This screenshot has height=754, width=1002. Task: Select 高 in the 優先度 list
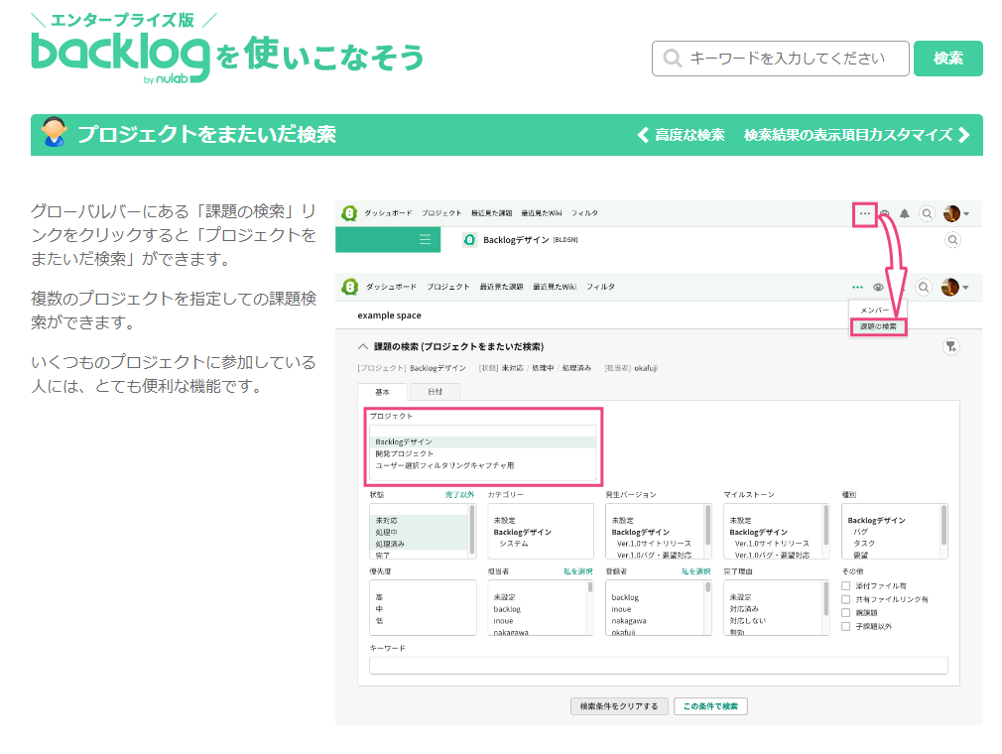(379, 597)
